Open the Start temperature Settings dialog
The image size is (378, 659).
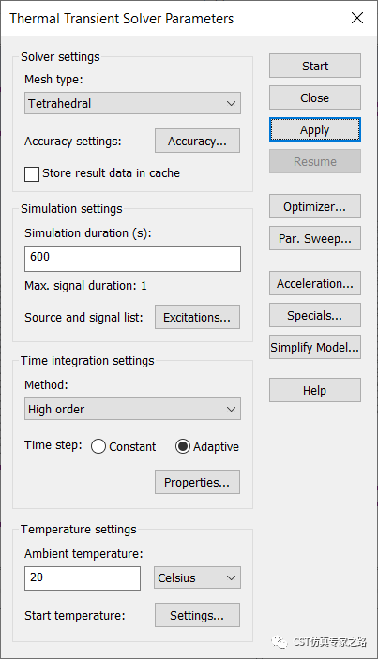(197, 615)
